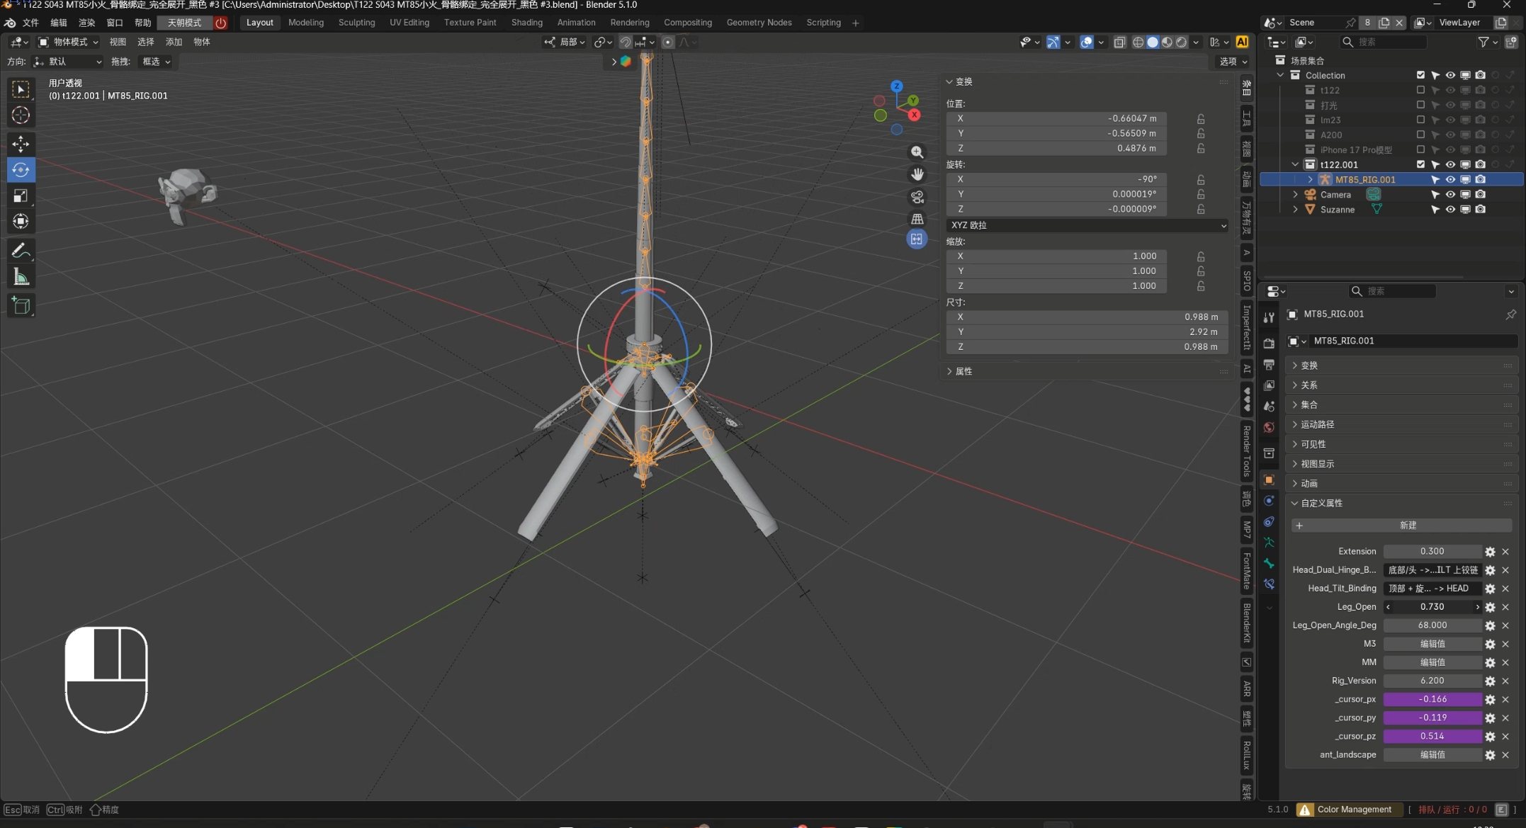Screen dimensions: 1526x828
Task: Adjust the Leg_Open value slider
Action: click(x=1432, y=607)
